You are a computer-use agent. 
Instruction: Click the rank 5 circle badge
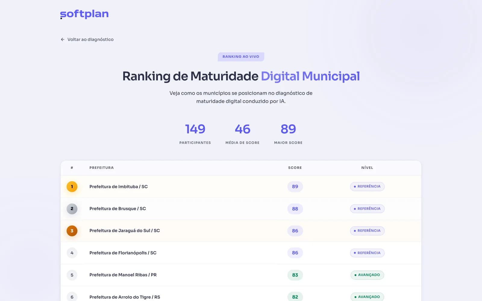click(x=72, y=275)
